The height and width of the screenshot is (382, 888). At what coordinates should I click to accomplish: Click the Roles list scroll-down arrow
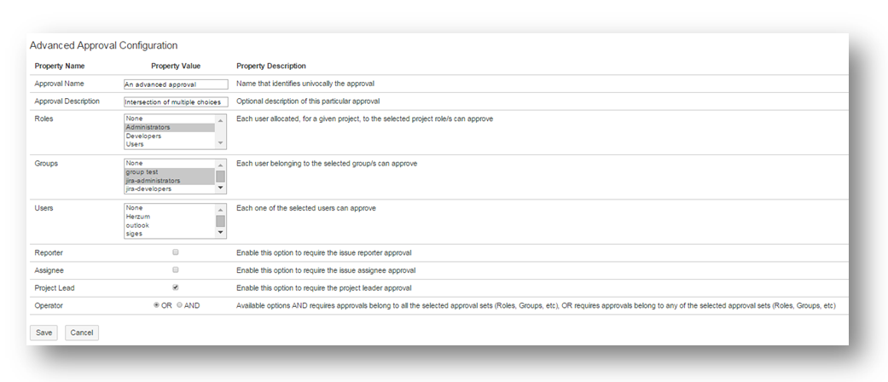pos(221,143)
